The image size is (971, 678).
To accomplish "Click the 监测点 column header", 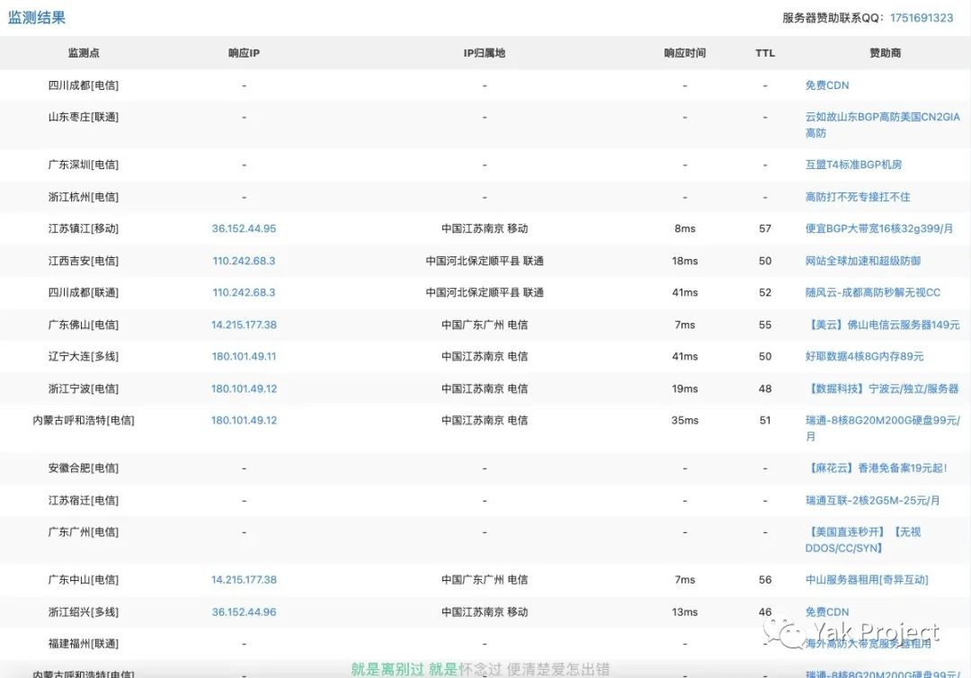I will [x=84, y=53].
